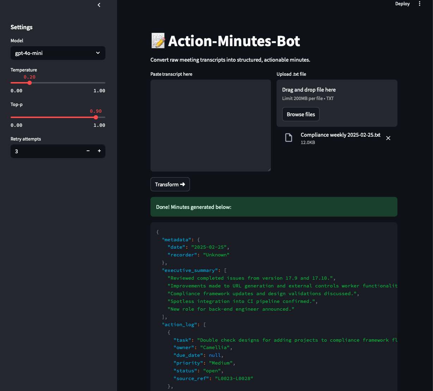Click the notepad emoji in the title
This screenshot has width=433, height=391.
(158, 41)
